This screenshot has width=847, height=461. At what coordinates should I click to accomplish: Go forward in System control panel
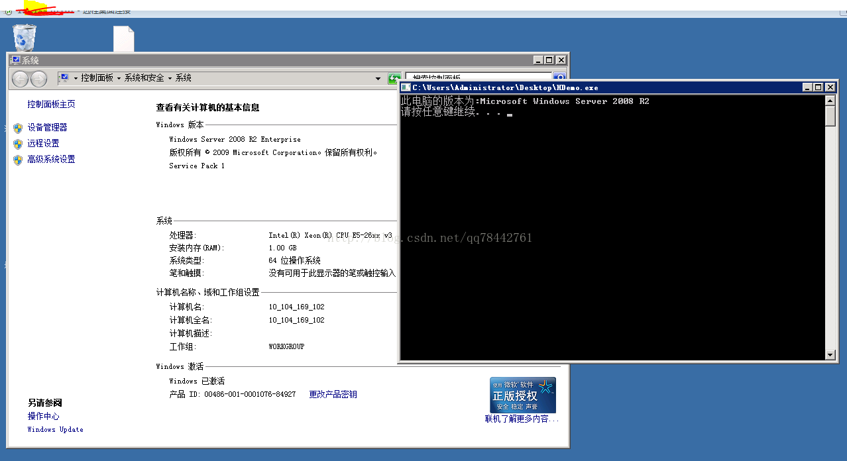click(38, 79)
